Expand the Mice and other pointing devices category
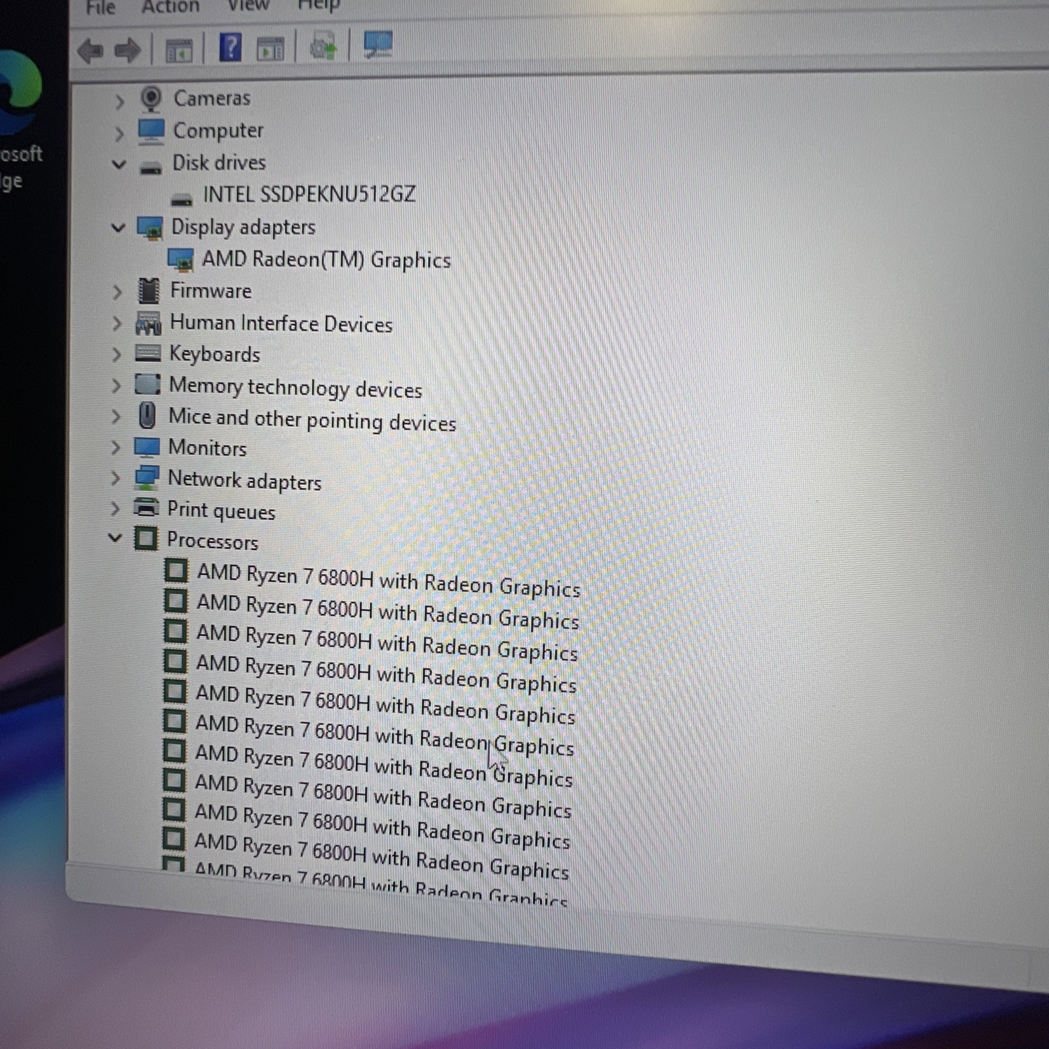1049x1049 pixels. (x=116, y=416)
